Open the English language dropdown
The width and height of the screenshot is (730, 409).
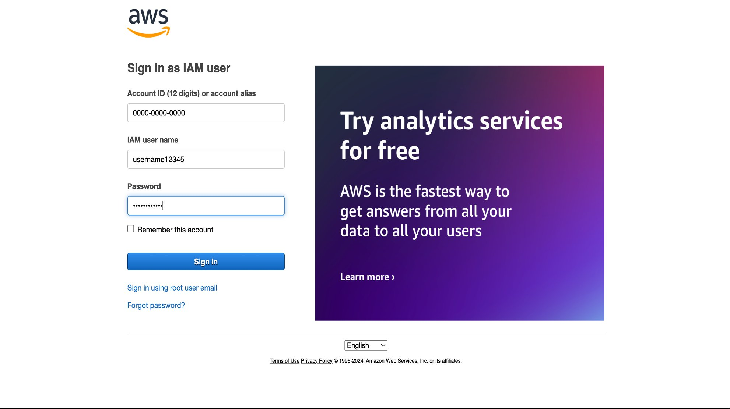[365, 345]
